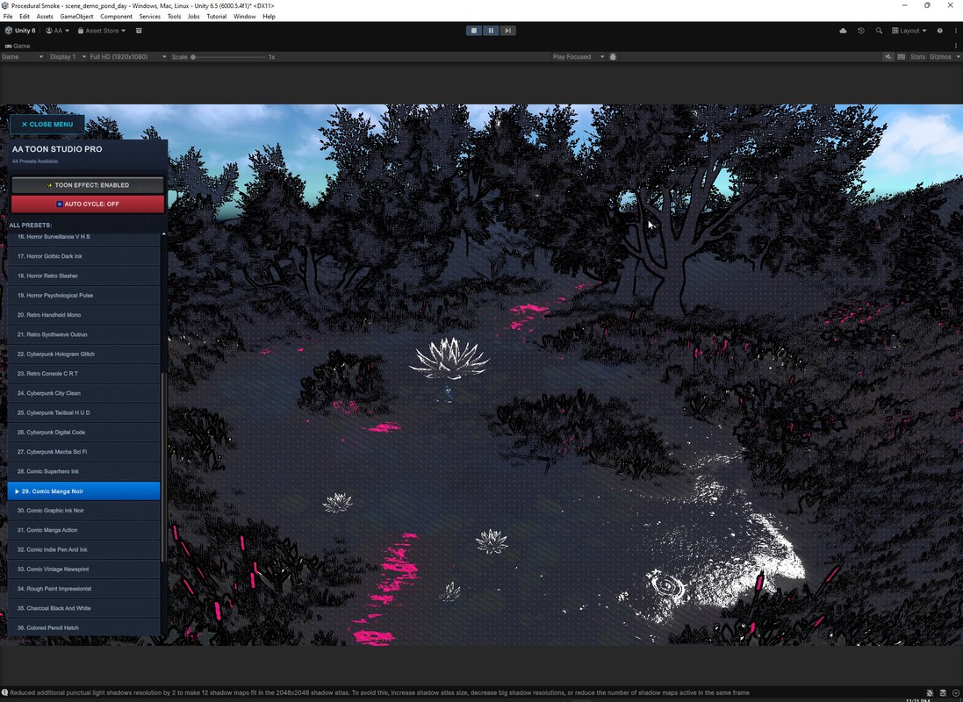The width and height of the screenshot is (963, 702).
Task: Open the Edit menu
Action: 25,17
